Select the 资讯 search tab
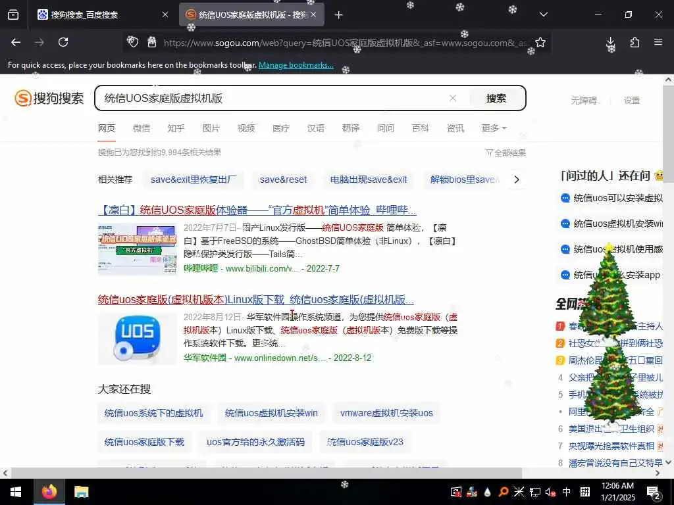Image resolution: width=674 pixels, height=505 pixels. tap(455, 128)
